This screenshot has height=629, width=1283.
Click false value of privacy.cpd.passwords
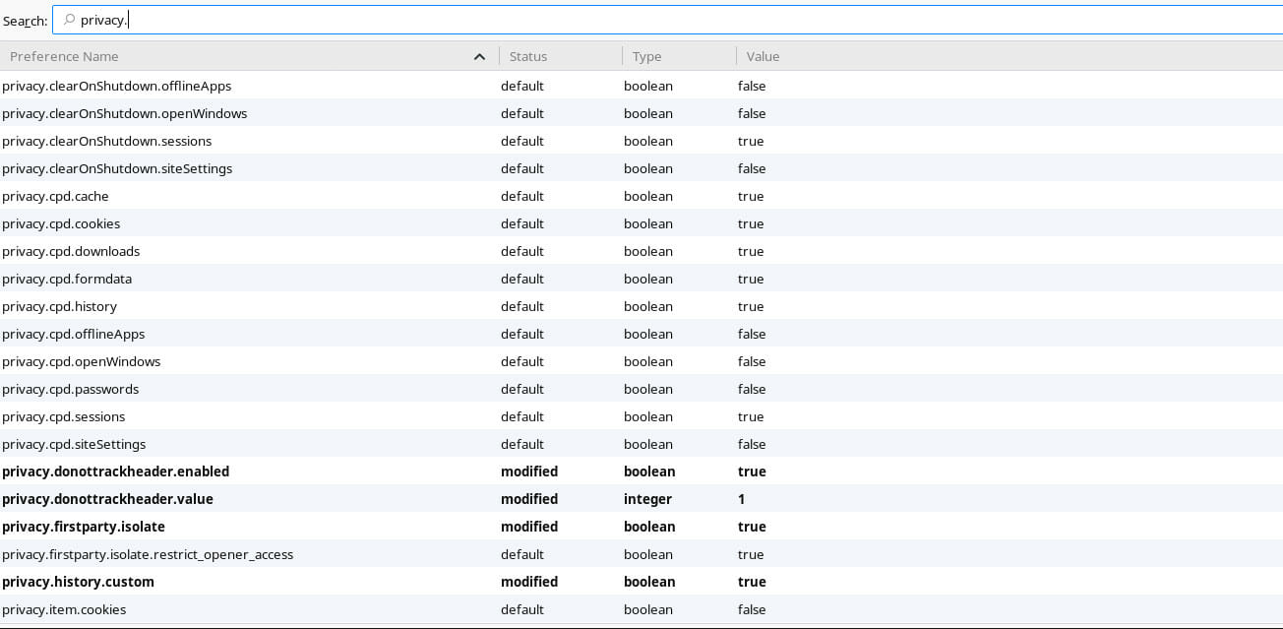pyautogui.click(x=752, y=389)
